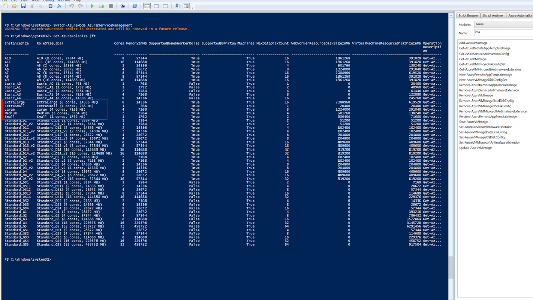Stop execution with the square stop icon
The height and width of the screenshot is (300, 533).
pyautogui.click(x=111, y=6)
